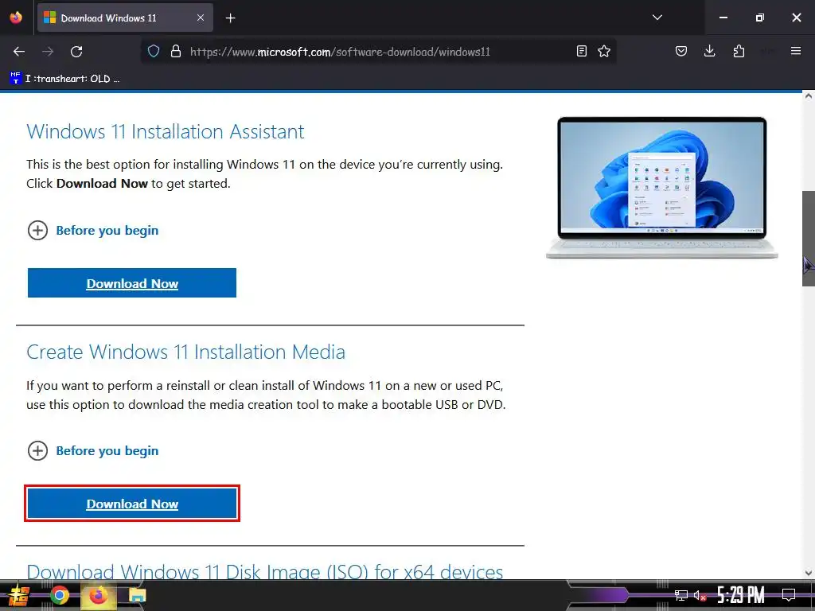
Task: Open the Firefox hamburger menu
Action: tap(796, 51)
